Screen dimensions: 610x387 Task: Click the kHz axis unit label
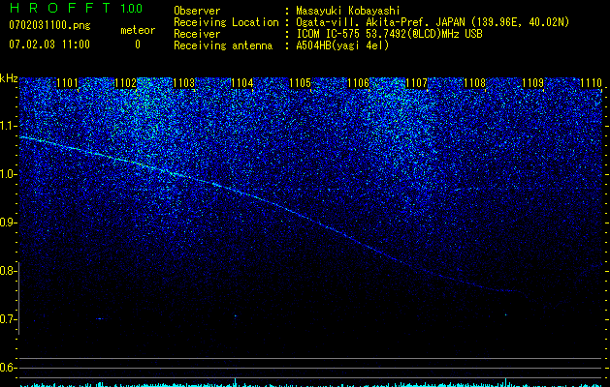tap(9, 78)
